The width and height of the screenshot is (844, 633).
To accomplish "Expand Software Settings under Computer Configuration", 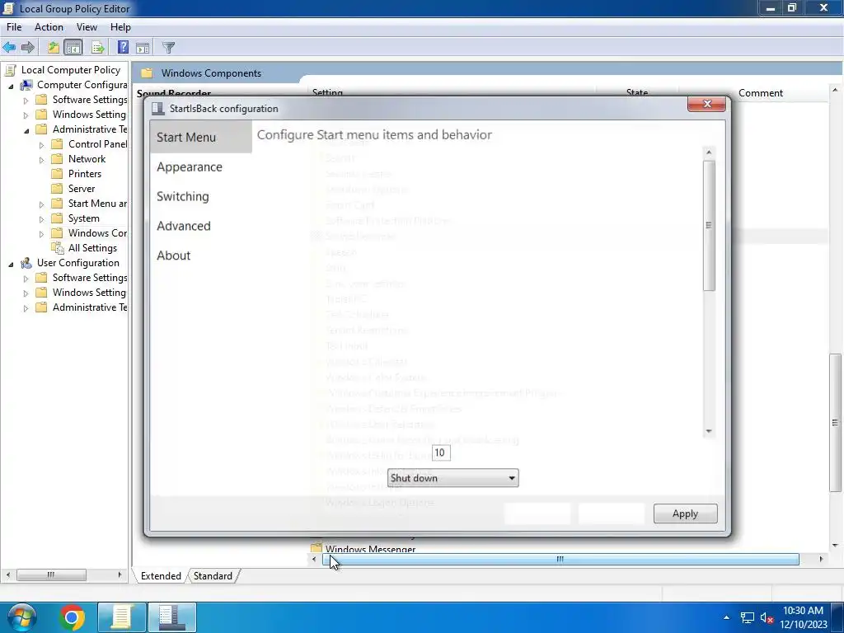I will (26, 101).
